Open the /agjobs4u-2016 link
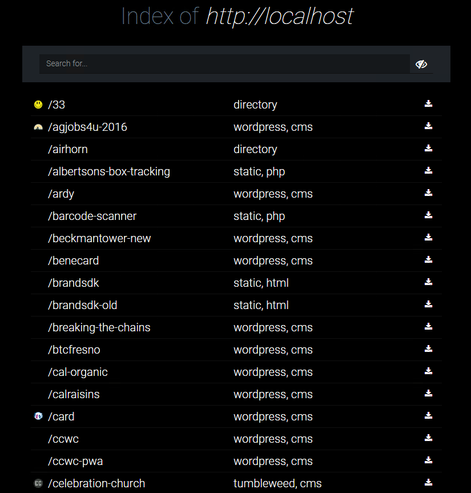The height and width of the screenshot is (493, 471). (x=87, y=127)
